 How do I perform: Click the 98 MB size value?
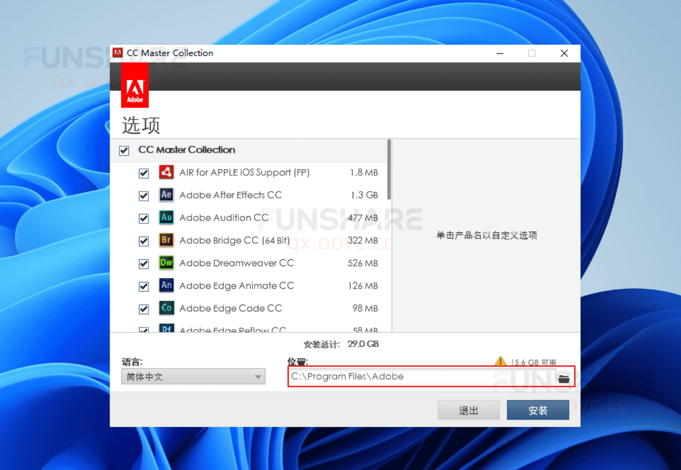pos(365,308)
